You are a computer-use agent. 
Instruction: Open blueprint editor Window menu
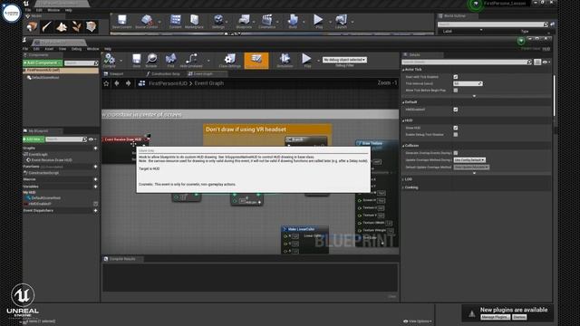(x=92, y=49)
